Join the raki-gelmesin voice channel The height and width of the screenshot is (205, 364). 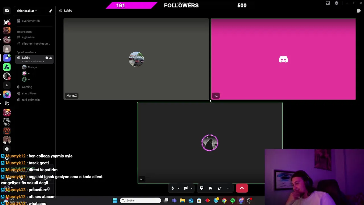pos(34,100)
